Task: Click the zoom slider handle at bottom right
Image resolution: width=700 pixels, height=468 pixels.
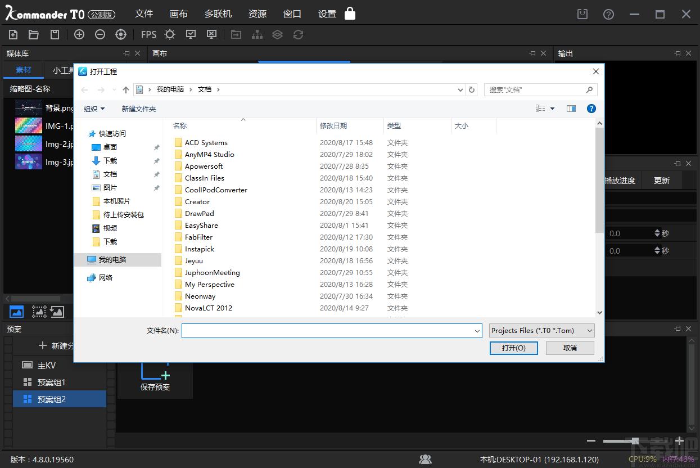Action: point(635,441)
